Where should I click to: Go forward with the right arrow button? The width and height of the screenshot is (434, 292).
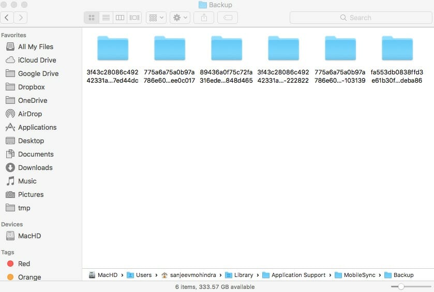(21, 18)
